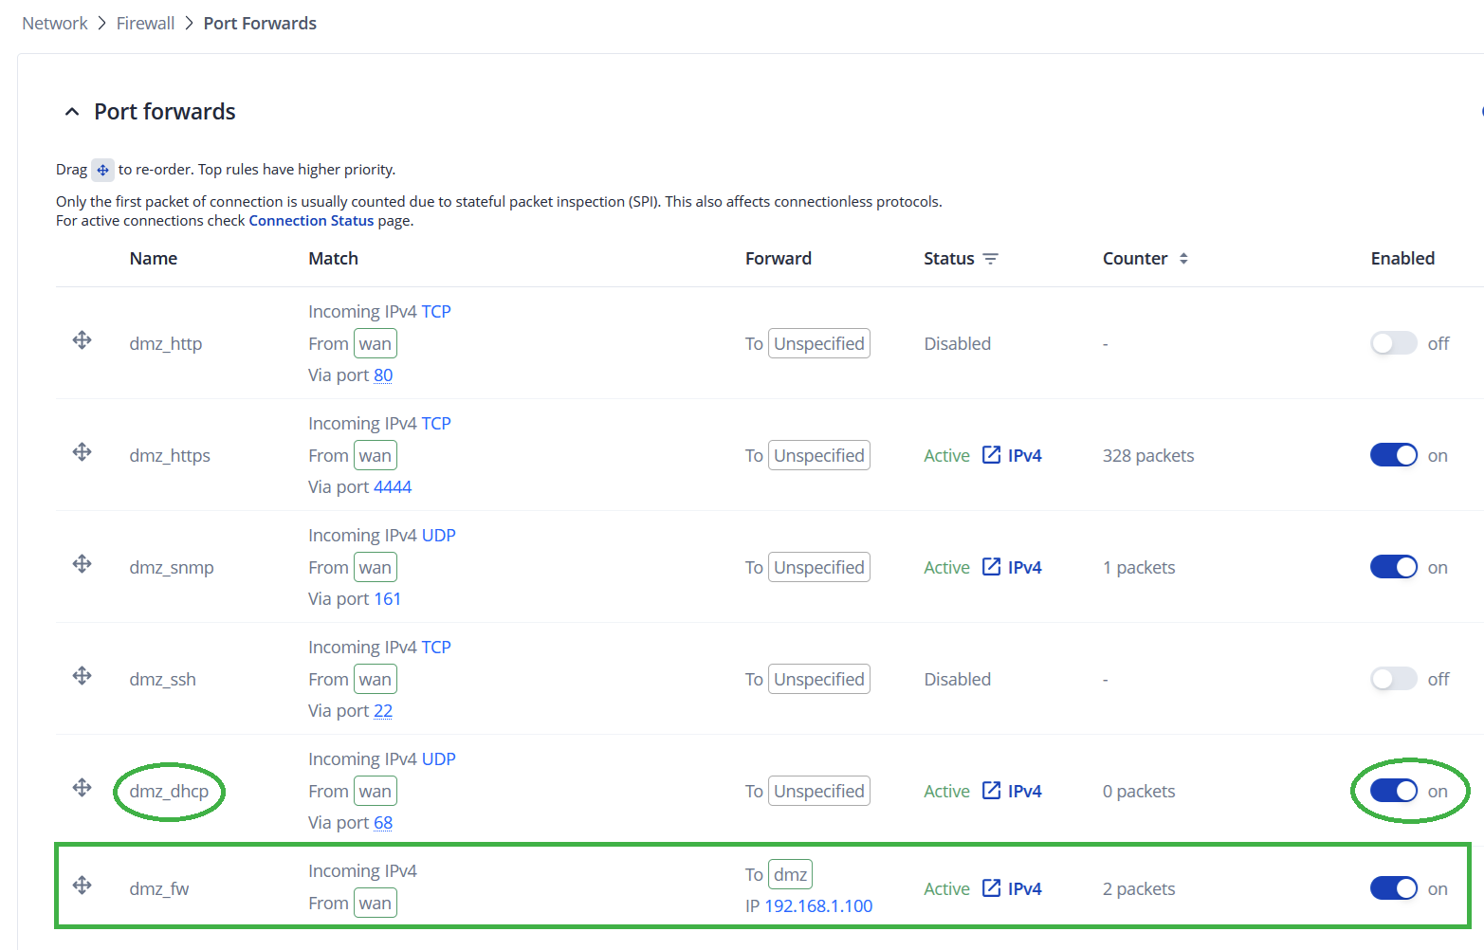This screenshot has width=1484, height=950.
Task: Disable the dmz_snmp port forward toggle
Action: (x=1393, y=567)
